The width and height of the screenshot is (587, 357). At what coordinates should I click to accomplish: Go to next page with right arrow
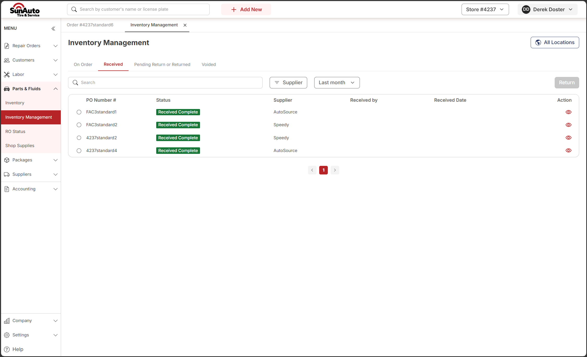[335, 170]
